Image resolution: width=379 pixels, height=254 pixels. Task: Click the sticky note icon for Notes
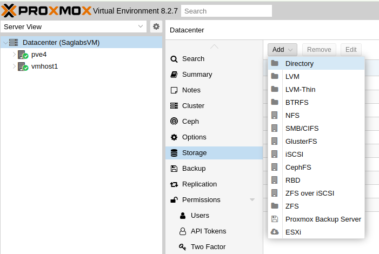click(174, 90)
